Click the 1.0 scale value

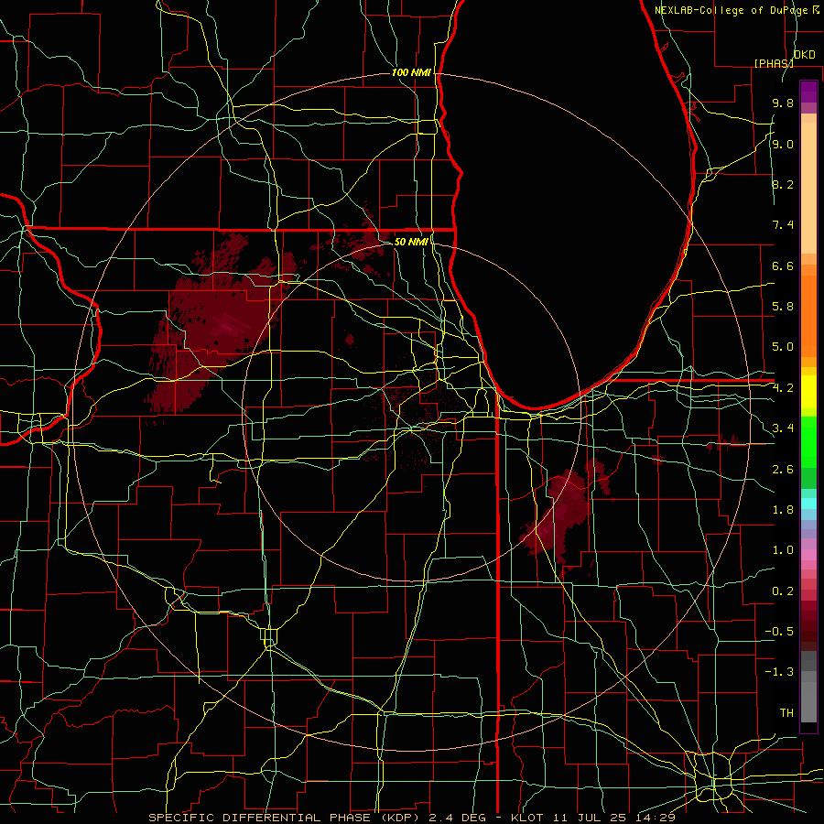[x=783, y=550]
